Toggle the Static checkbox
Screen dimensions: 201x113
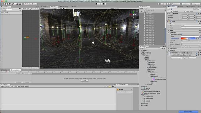[195, 9]
